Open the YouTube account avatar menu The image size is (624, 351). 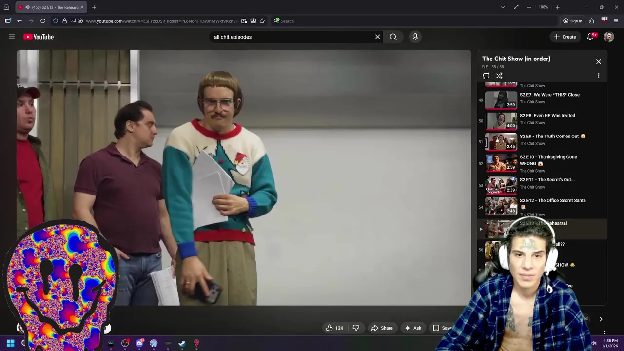tap(609, 37)
